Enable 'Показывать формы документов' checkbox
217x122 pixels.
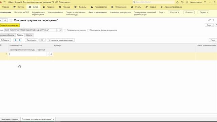click(x=88, y=30)
